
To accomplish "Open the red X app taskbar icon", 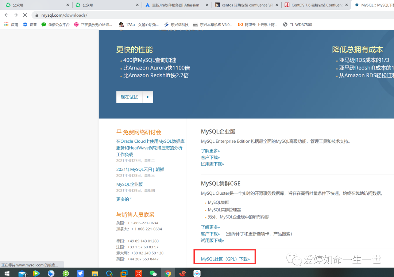I will (x=139, y=273).
